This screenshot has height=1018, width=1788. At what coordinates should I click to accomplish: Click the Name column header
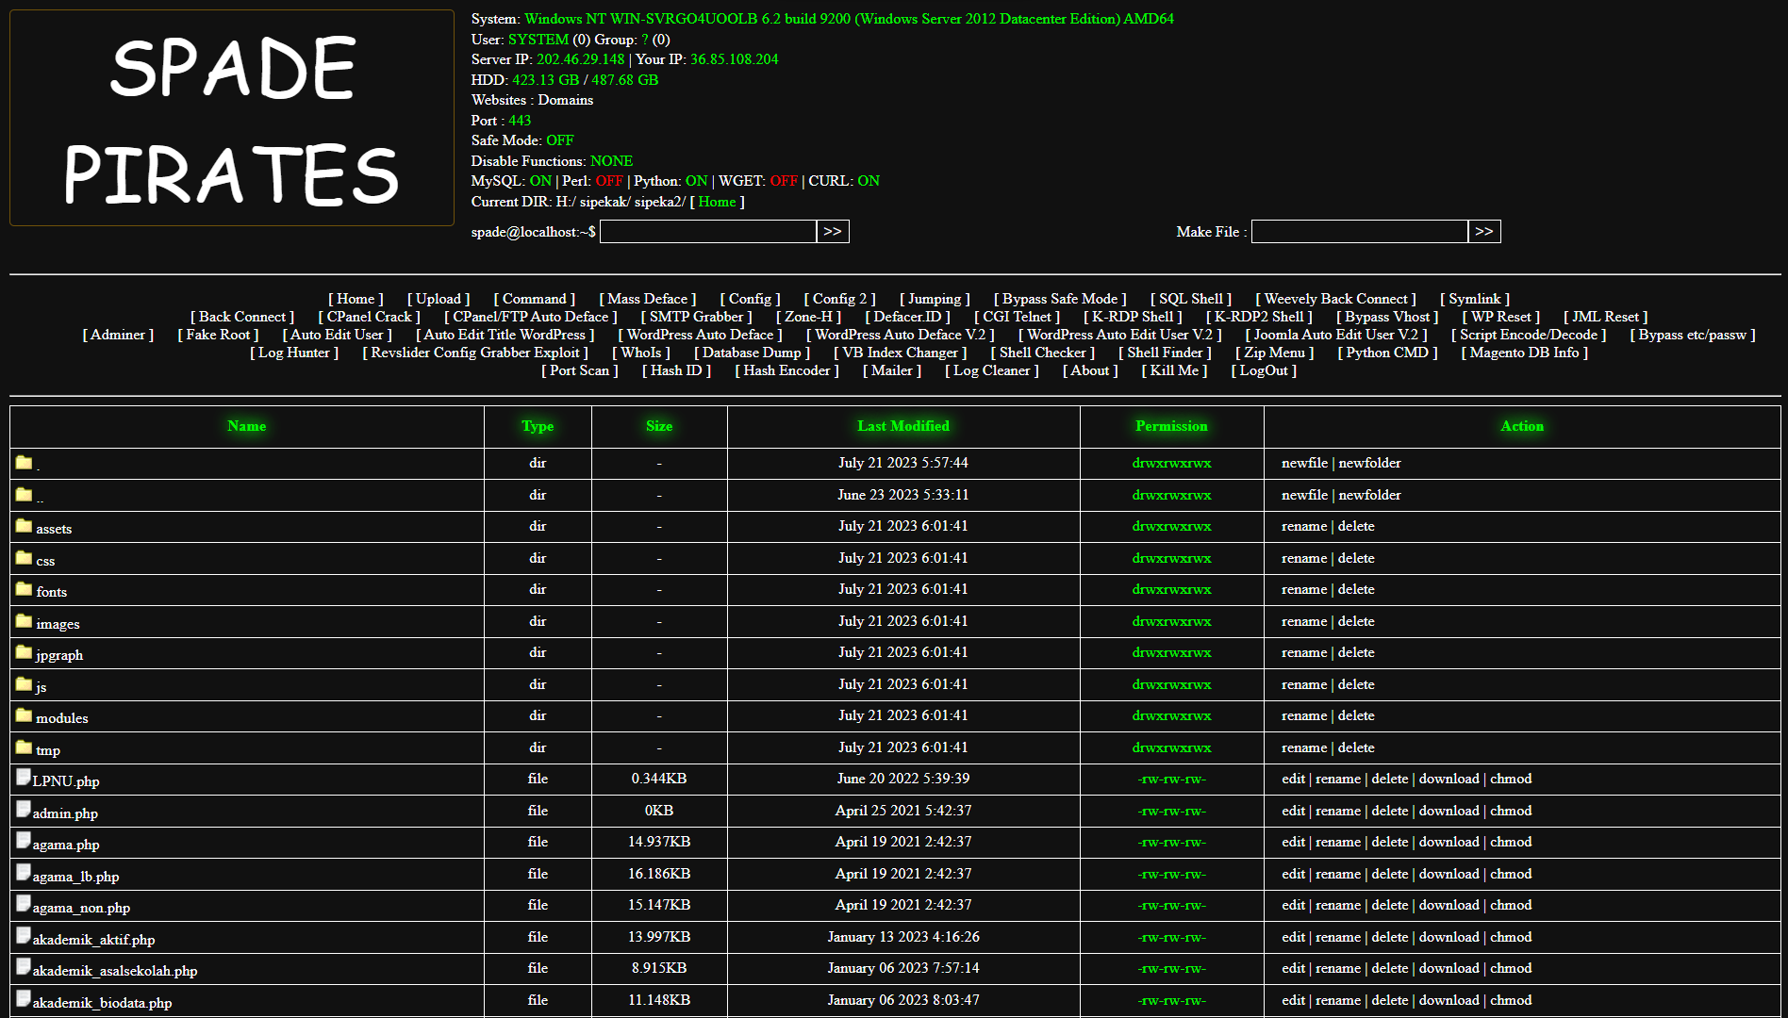point(247,426)
